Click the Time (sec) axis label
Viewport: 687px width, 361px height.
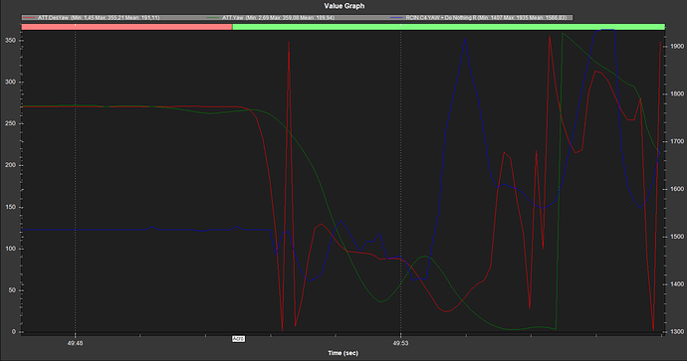[343, 353]
